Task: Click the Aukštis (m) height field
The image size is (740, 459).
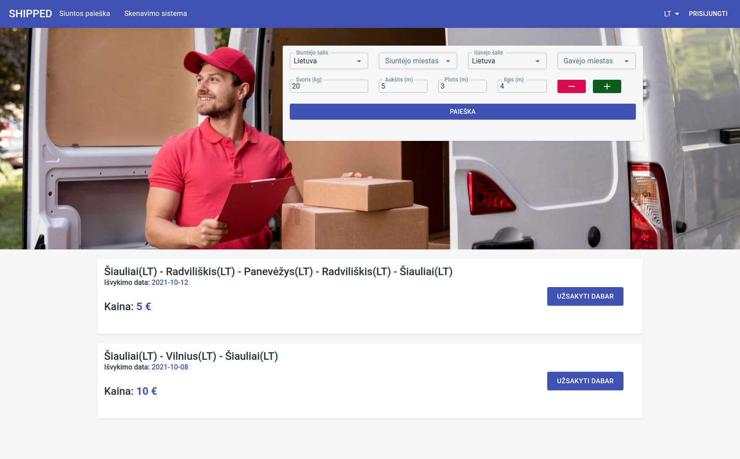Action: pos(403,86)
